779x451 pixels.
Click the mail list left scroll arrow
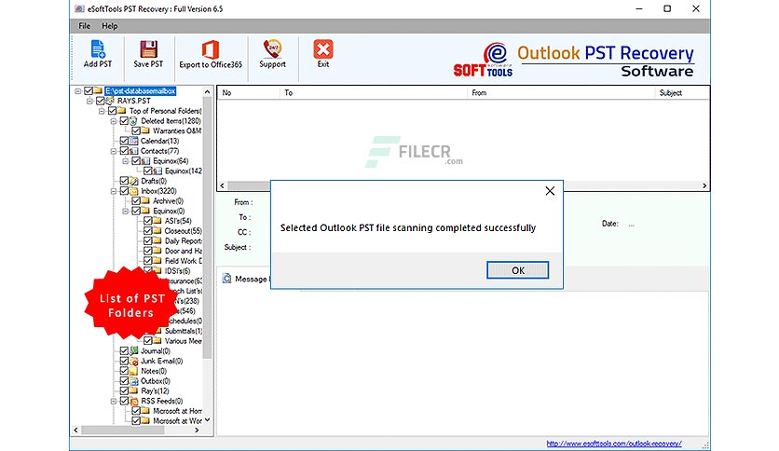coord(223,185)
